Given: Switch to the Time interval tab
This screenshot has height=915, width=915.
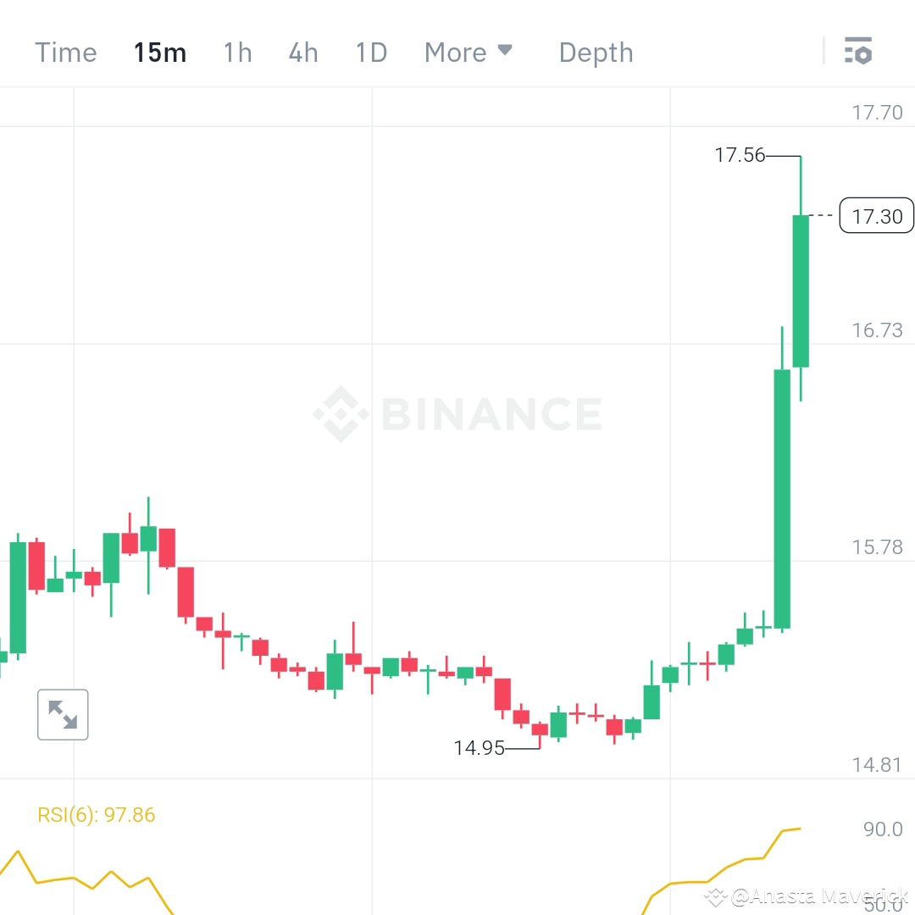Looking at the screenshot, I should (x=65, y=52).
